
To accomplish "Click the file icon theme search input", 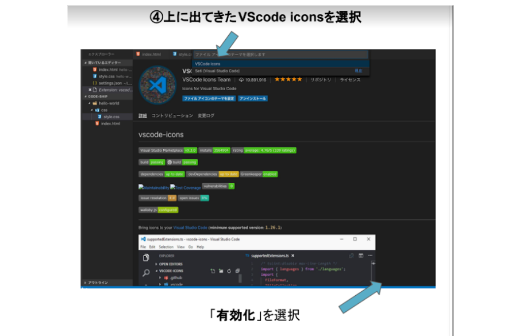I will (x=281, y=55).
